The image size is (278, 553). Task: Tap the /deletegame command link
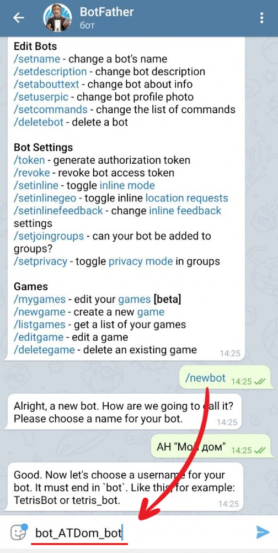pyautogui.click(x=44, y=350)
